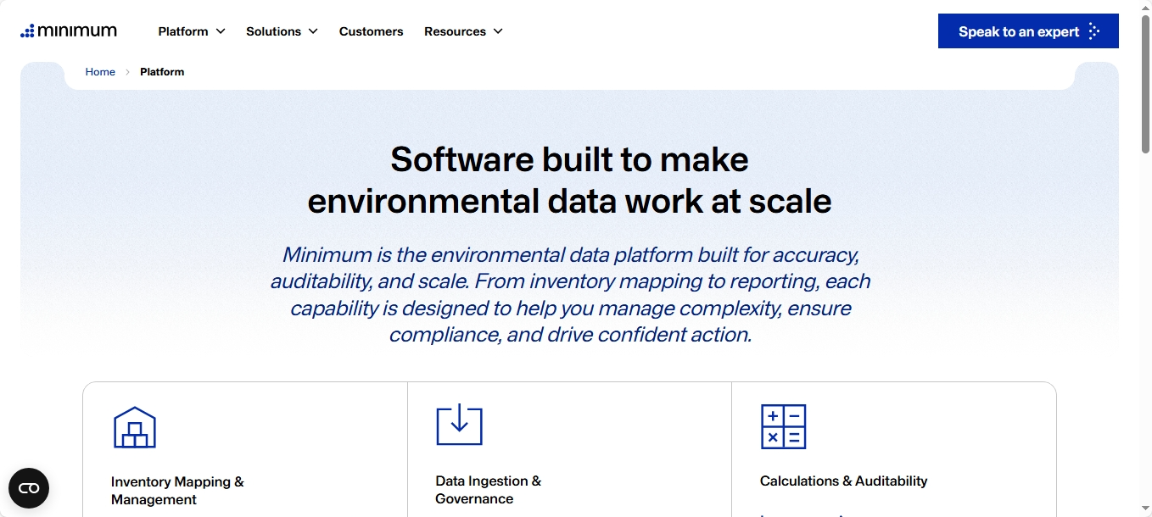
Task: Click the Minimum logo
Action: (x=69, y=31)
